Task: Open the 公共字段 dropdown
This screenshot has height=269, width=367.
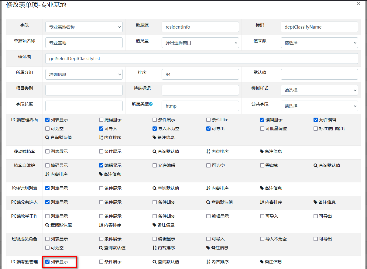Action: [319, 106]
